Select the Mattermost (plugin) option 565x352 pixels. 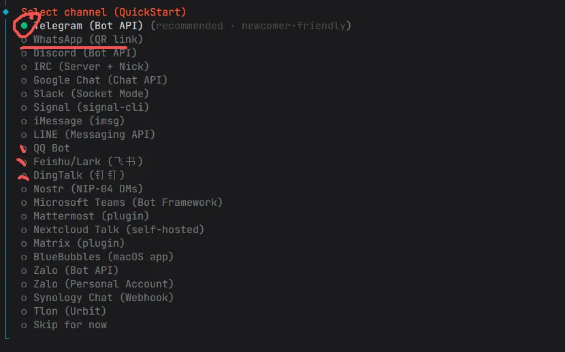click(91, 216)
